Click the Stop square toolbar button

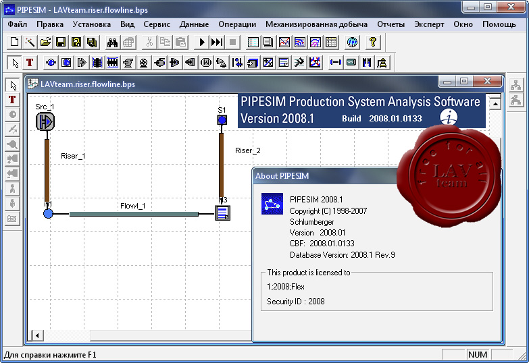coord(232,42)
